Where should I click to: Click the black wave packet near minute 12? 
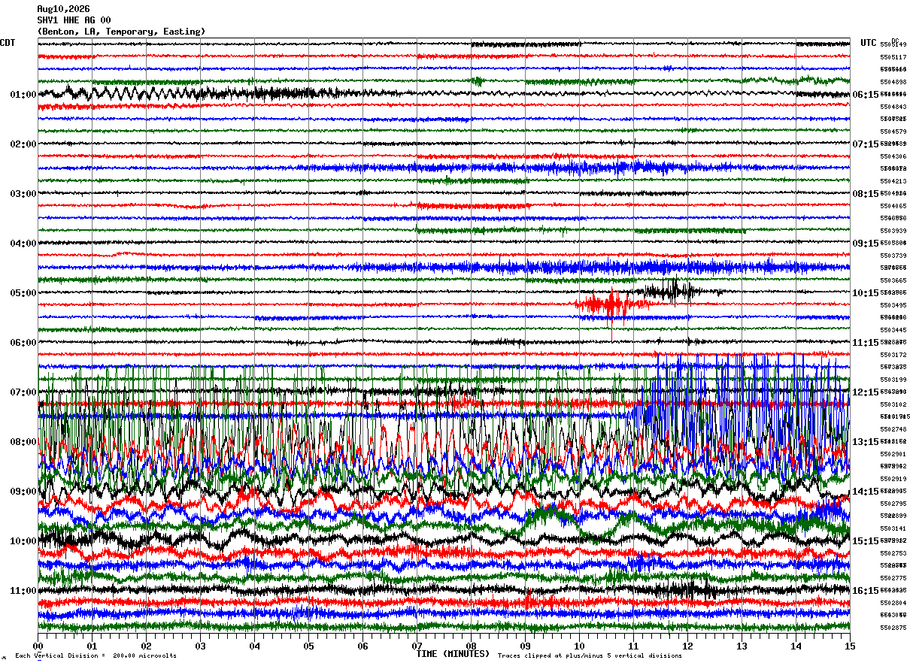pyautogui.click(x=673, y=291)
